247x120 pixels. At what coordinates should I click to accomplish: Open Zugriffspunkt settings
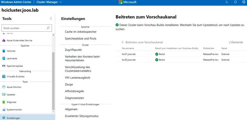pyautogui.click(x=73, y=50)
